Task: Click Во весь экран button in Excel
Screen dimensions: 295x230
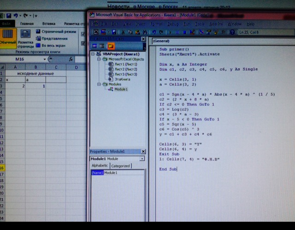Action: 51,45
